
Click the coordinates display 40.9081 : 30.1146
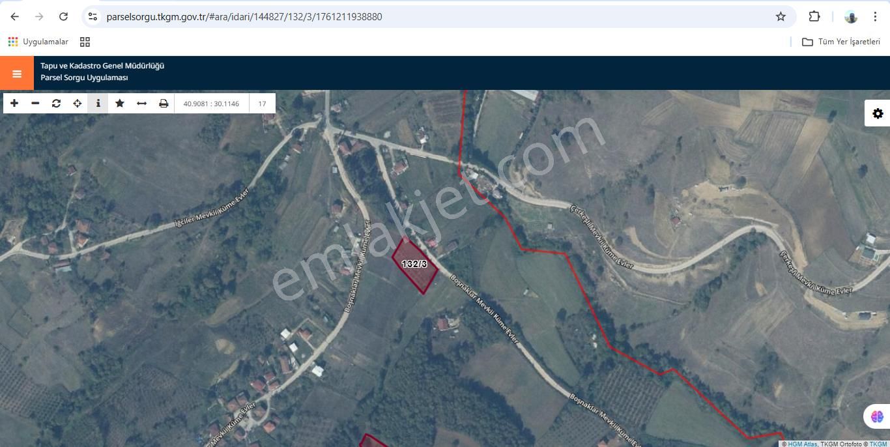[x=211, y=104]
